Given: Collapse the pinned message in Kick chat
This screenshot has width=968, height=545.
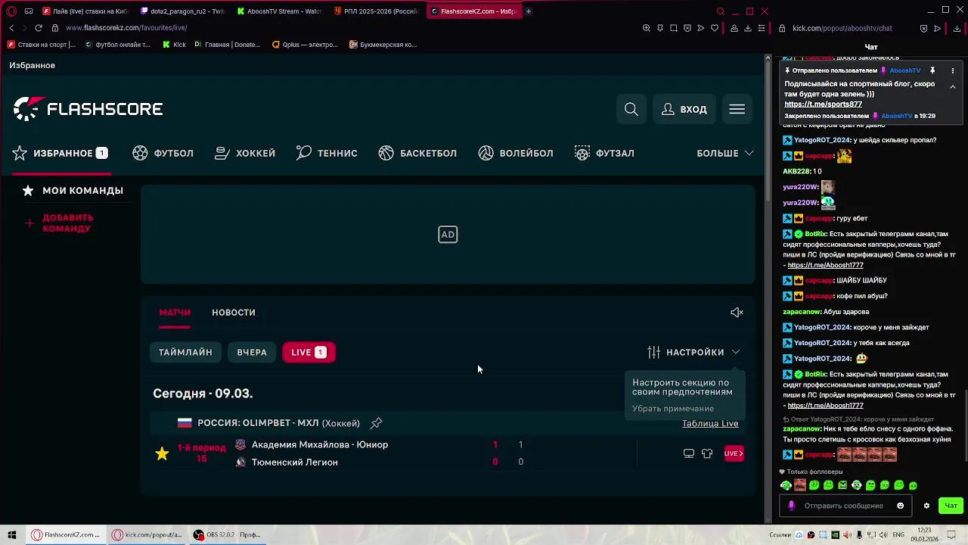Looking at the screenshot, I should 952,87.
